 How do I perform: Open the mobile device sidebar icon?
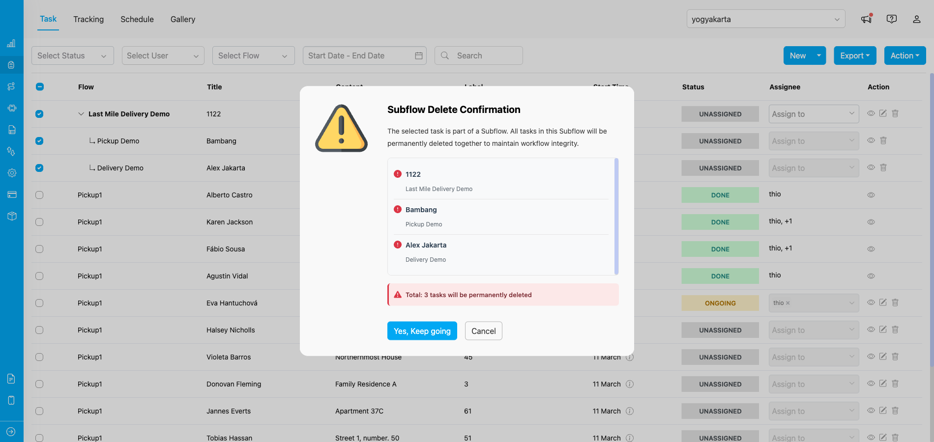click(x=11, y=400)
